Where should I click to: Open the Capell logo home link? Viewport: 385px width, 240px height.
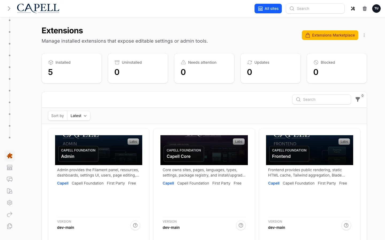38,8
